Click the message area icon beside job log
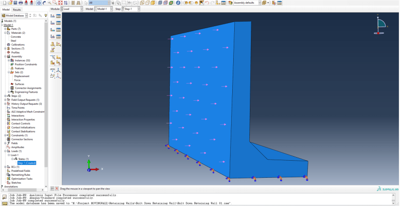The width and height of the screenshot is (403, 206). (5, 197)
